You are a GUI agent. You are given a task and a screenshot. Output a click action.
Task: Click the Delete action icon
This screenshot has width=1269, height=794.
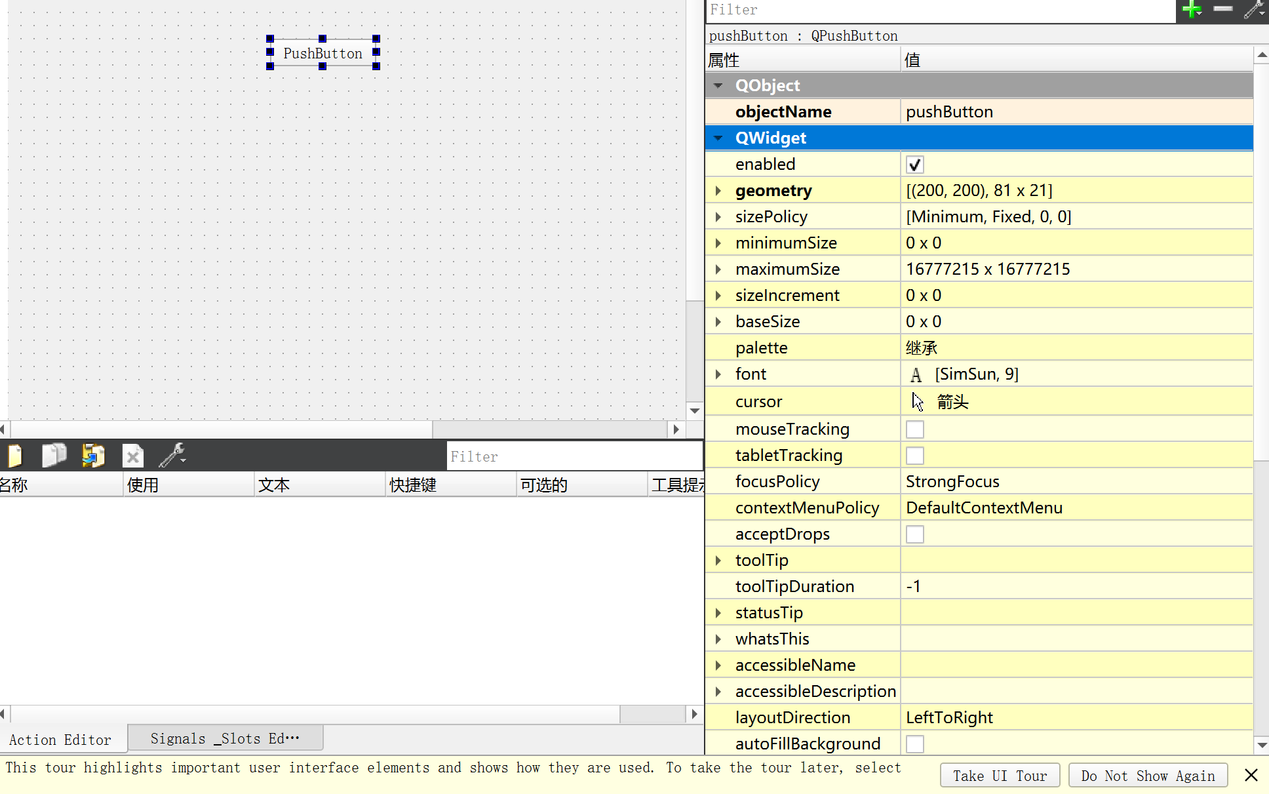tap(132, 456)
